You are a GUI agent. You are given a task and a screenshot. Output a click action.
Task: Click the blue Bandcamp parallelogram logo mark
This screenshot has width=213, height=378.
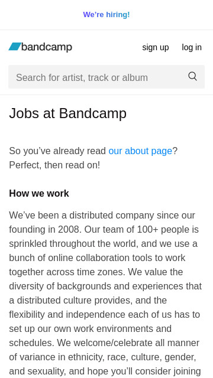[x=15, y=47]
